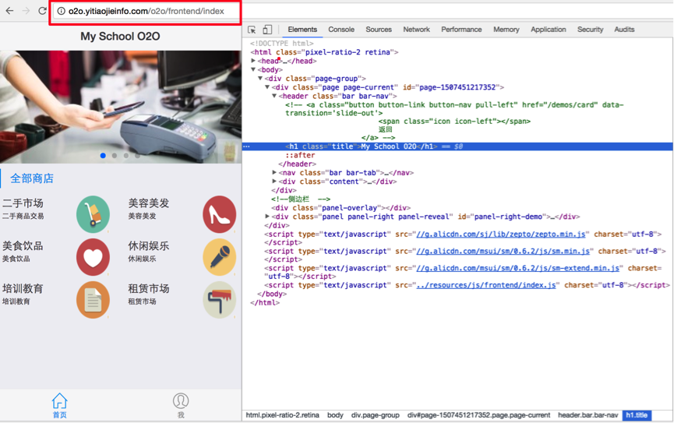This screenshot has height=423, width=674.
Task: Click the address bar URL field
Action: pyautogui.click(x=146, y=11)
